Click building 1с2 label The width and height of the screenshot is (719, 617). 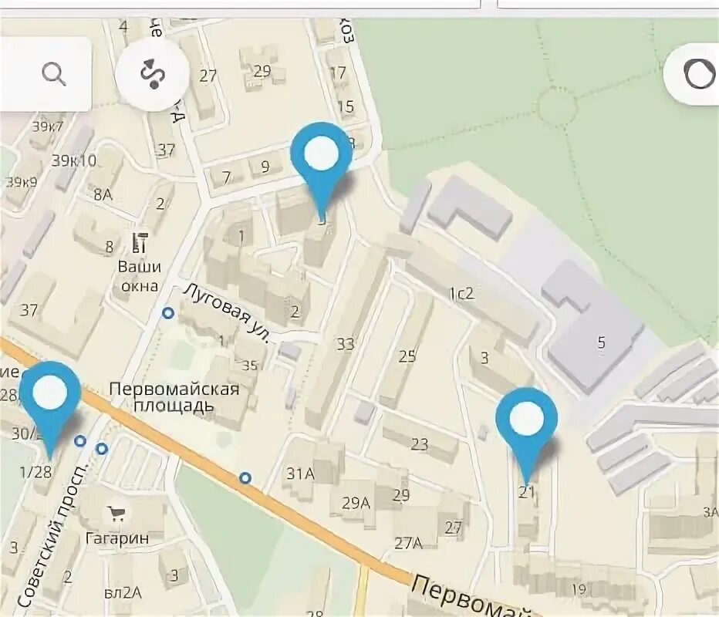(x=461, y=294)
